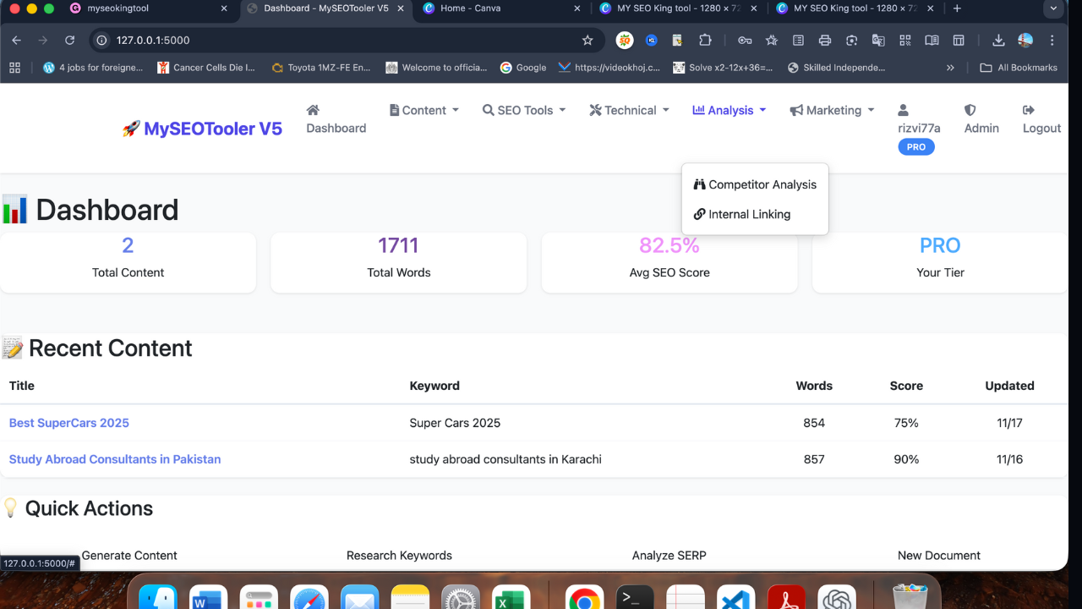Open the SEO Tools dropdown

point(523,110)
